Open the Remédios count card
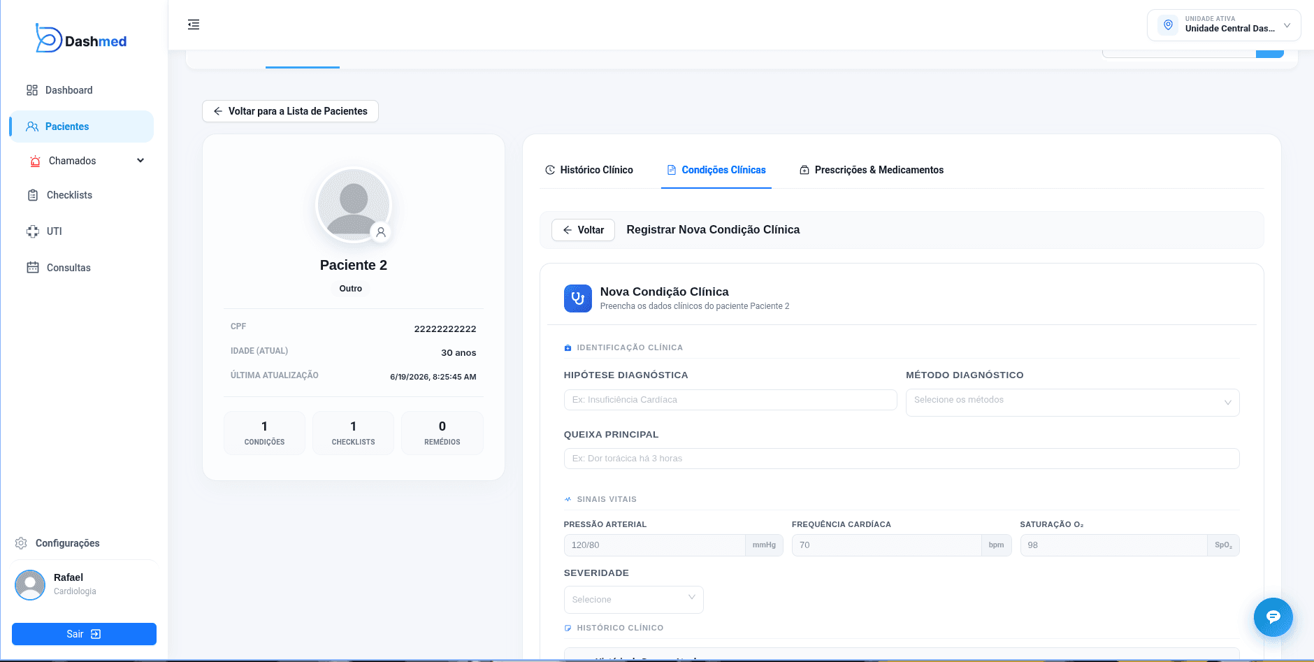1314x662 pixels. pyautogui.click(x=442, y=433)
